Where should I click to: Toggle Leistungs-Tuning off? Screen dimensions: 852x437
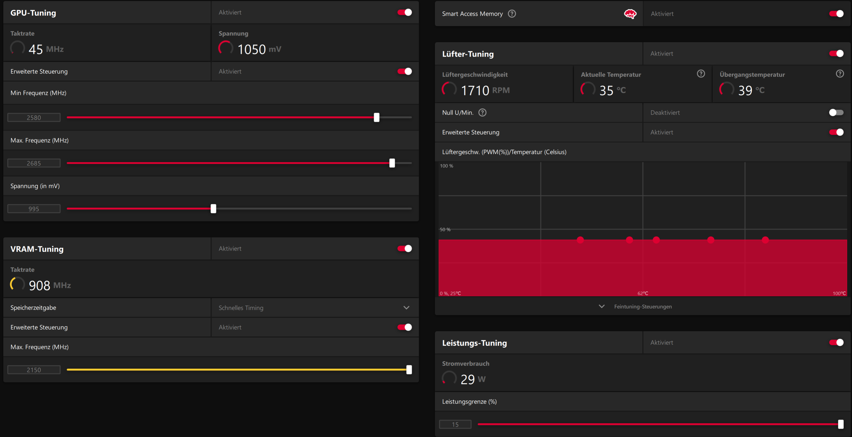click(x=836, y=342)
